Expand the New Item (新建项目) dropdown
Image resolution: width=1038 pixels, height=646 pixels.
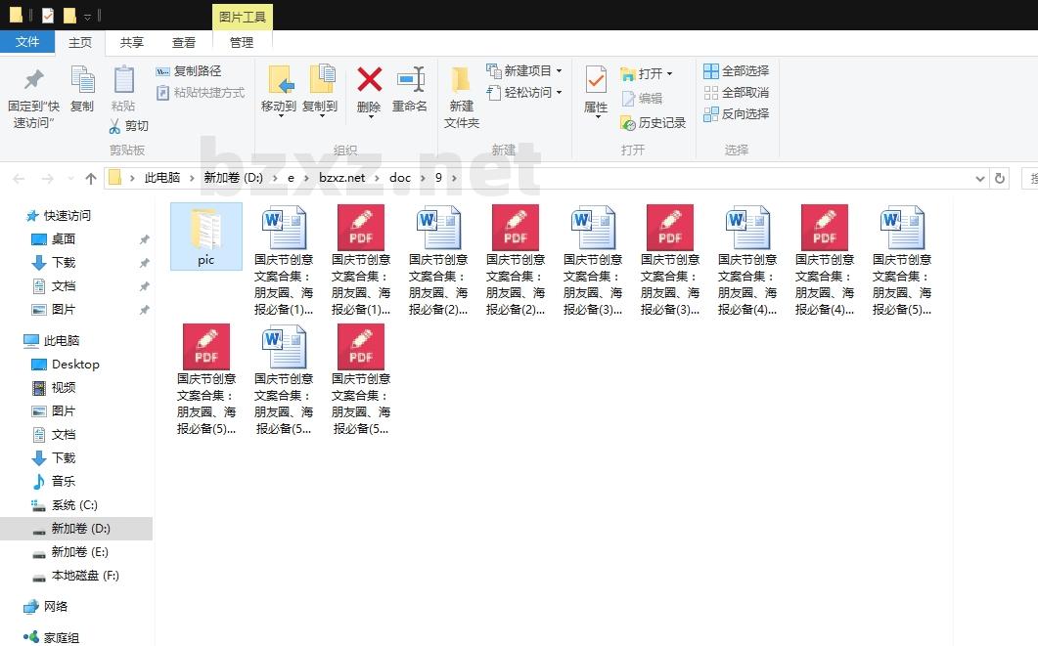click(559, 71)
